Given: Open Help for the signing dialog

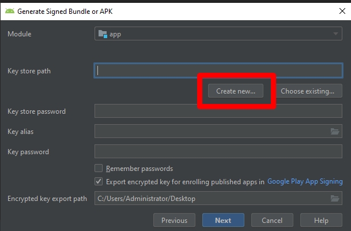Looking at the screenshot, I should (x=321, y=220).
